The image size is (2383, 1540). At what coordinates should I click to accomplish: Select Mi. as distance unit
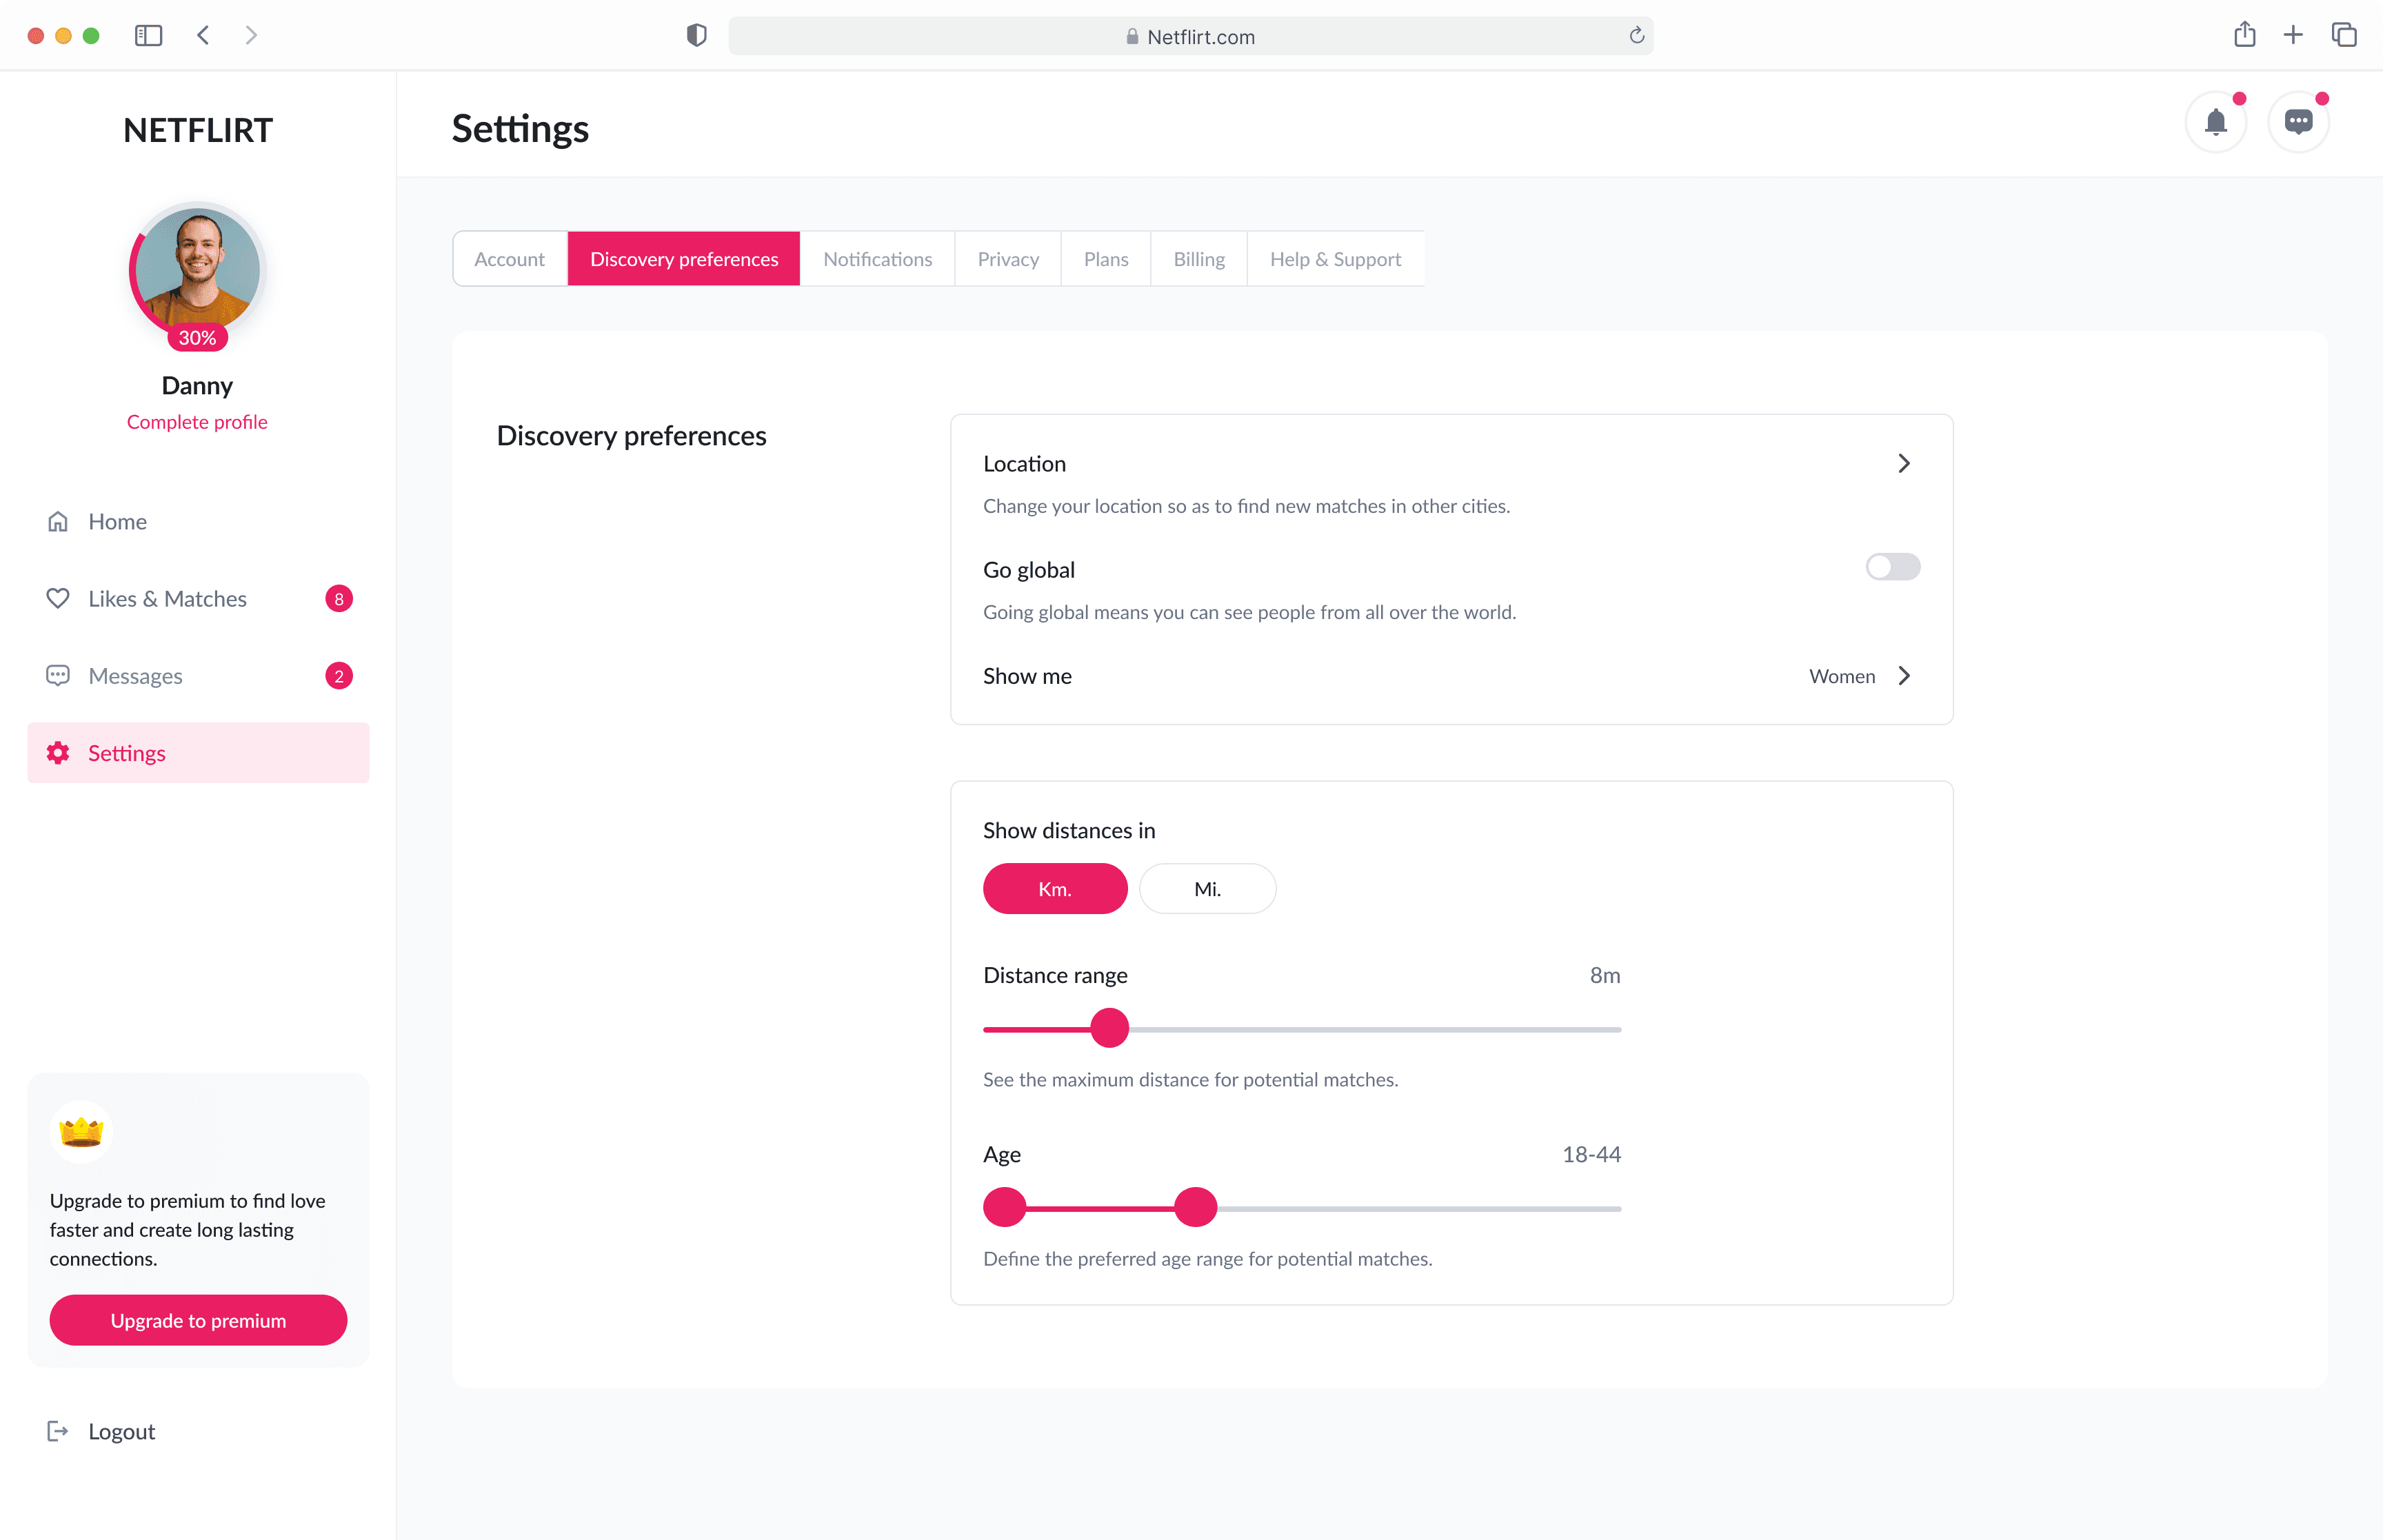(1206, 888)
